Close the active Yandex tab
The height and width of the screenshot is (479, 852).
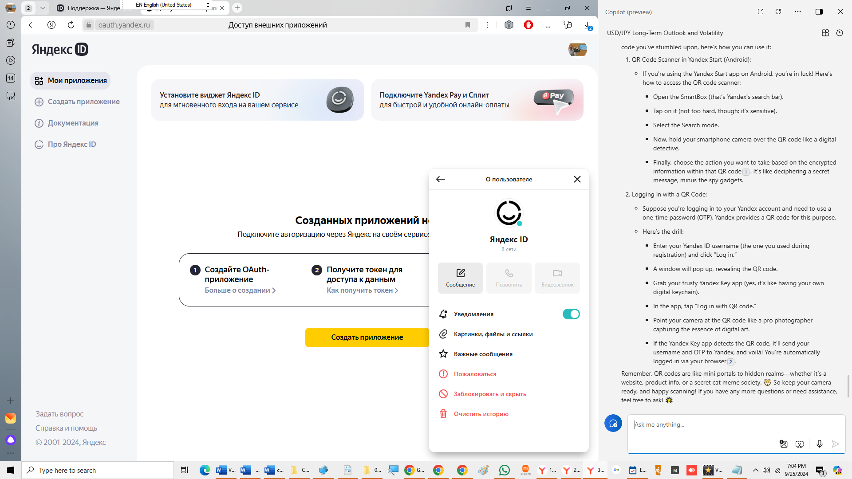222,8
